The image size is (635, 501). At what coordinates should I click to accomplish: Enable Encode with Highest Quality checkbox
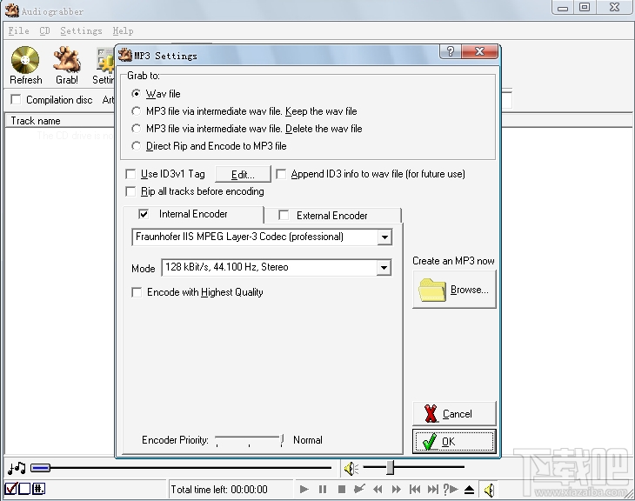click(137, 292)
